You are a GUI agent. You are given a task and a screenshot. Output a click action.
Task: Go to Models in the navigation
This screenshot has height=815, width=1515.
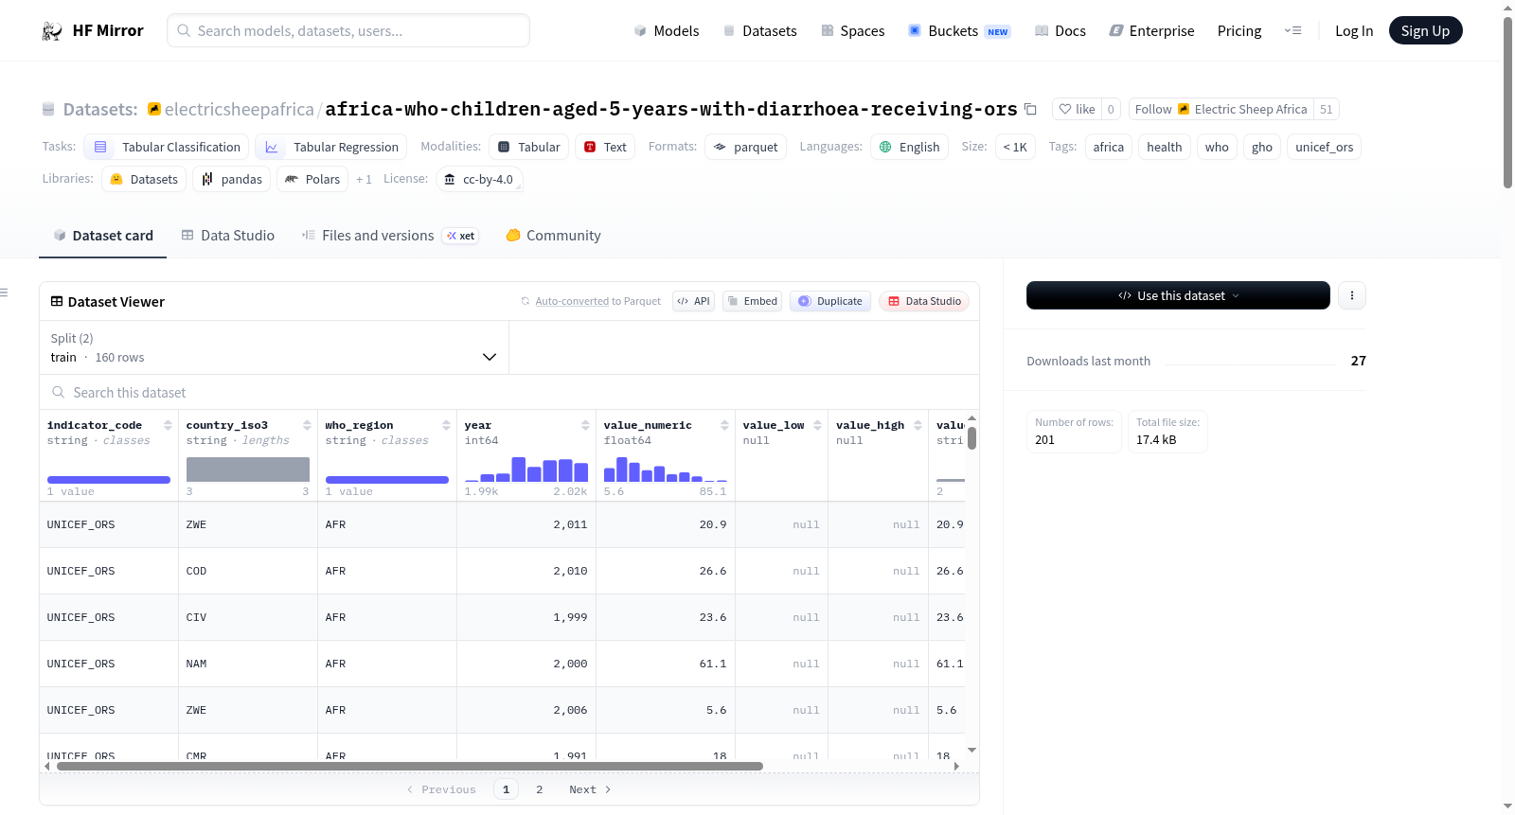click(x=667, y=31)
